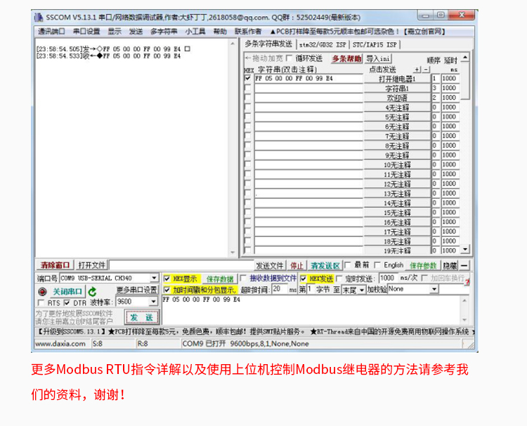Expand the 9600 baud rate dropdown
This screenshot has width=527, height=426.
tap(154, 302)
